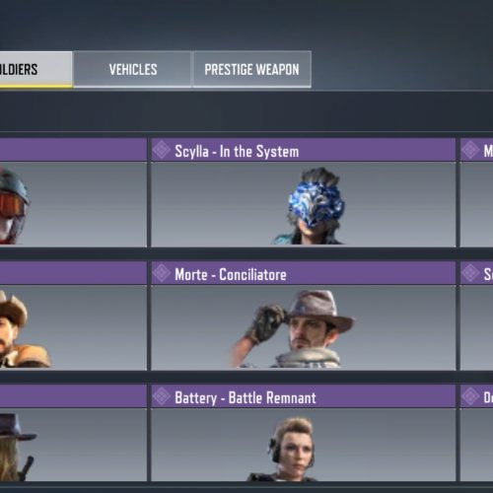
Task: Choose the long-haired soldier in dark hat
Action: [17, 447]
